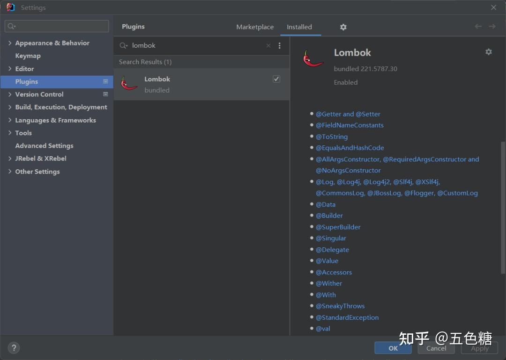Click the OK button
Viewport: 506px width, 360px height.
(393, 348)
